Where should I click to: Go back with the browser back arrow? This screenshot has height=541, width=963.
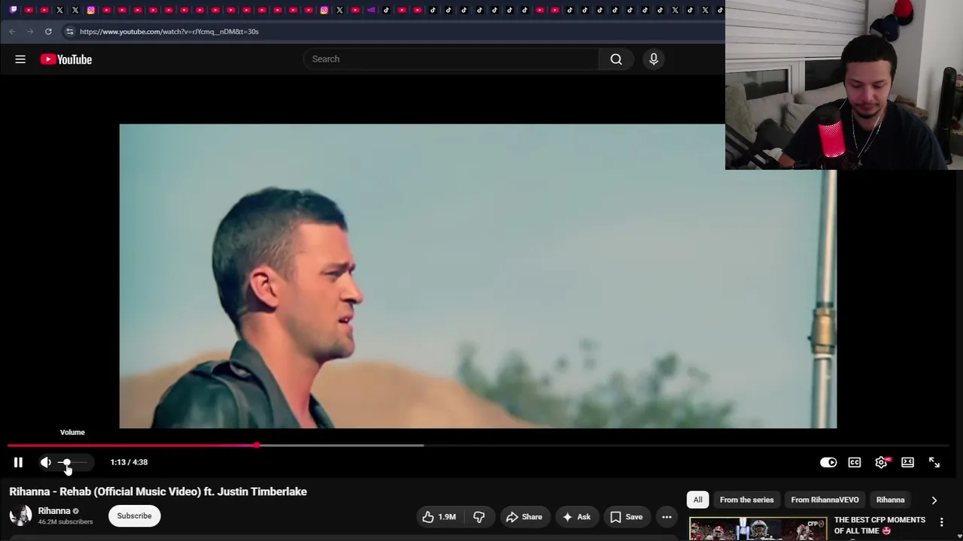[12, 32]
